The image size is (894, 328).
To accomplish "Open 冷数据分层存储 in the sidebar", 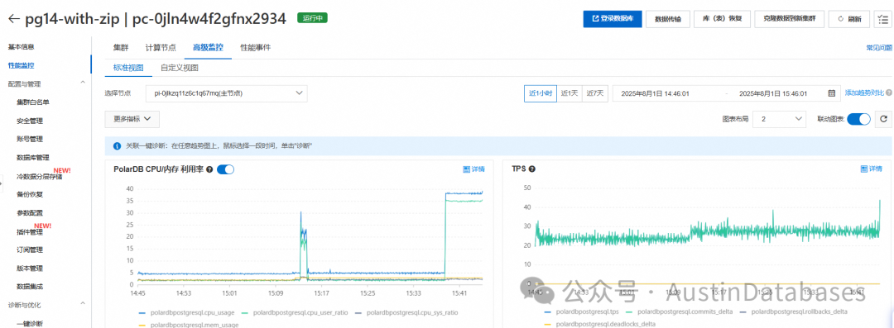I will coord(40,177).
